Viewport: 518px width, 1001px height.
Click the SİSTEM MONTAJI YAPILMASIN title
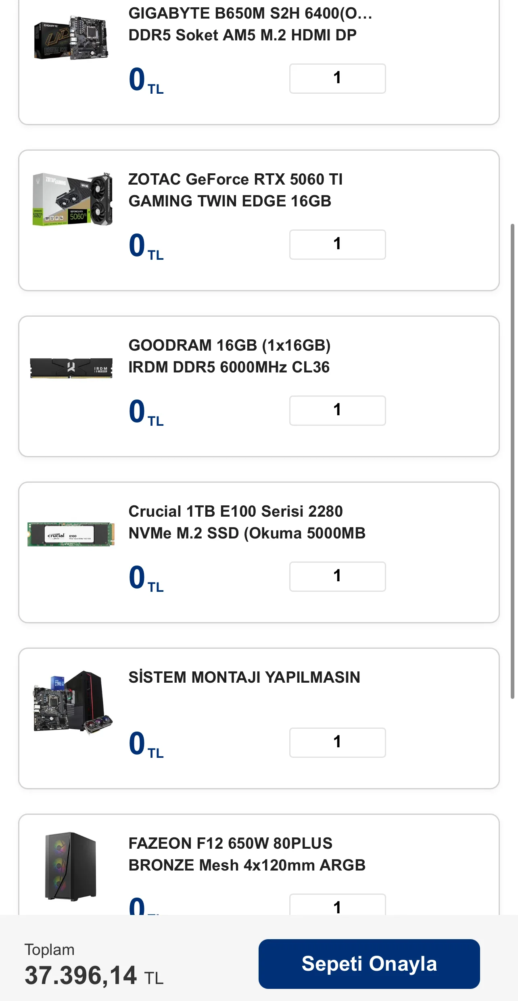[244, 677]
